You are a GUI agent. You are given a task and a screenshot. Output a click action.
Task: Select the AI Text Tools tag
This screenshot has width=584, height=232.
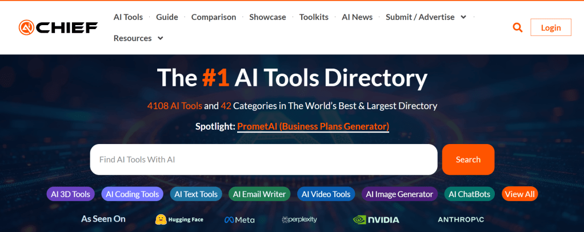point(196,194)
